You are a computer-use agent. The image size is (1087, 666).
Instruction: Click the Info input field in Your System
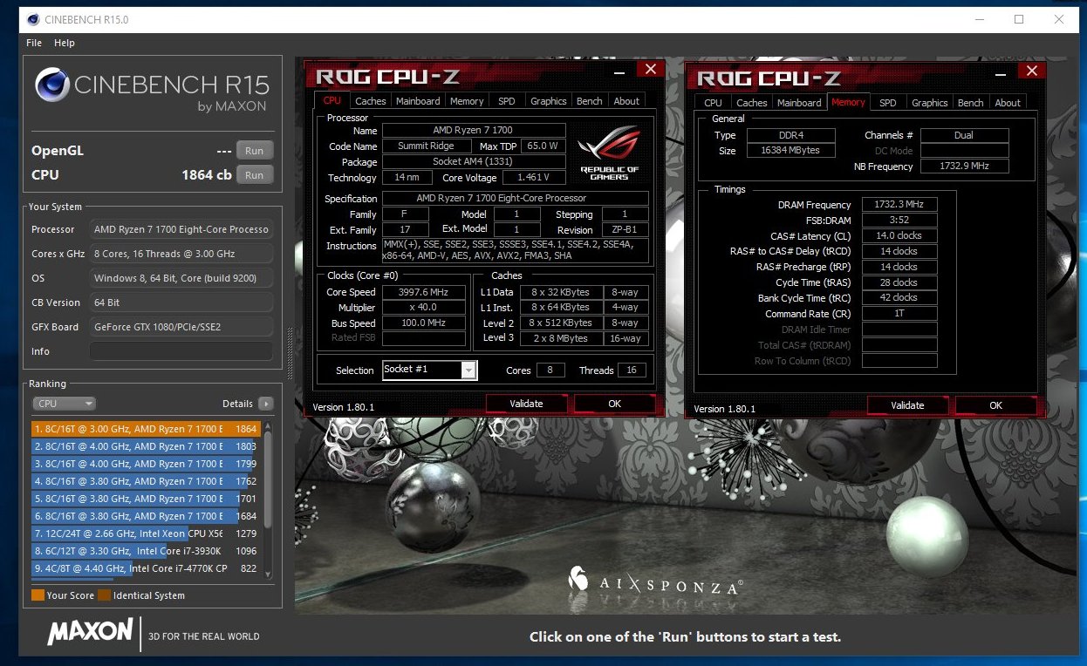coord(181,351)
